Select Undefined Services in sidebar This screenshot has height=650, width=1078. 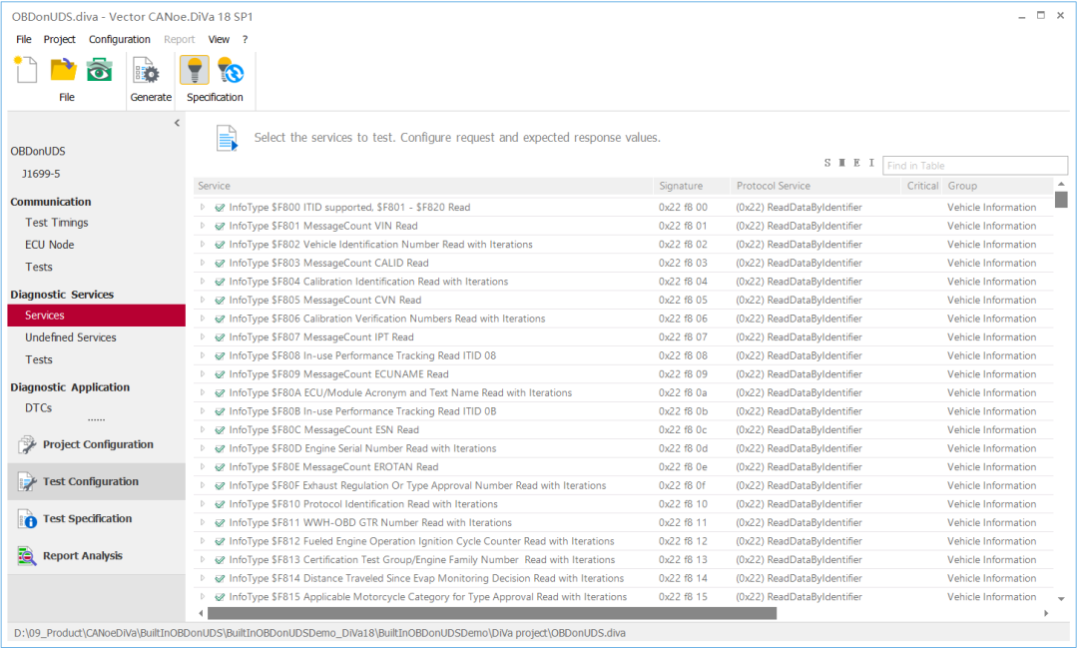click(x=70, y=337)
